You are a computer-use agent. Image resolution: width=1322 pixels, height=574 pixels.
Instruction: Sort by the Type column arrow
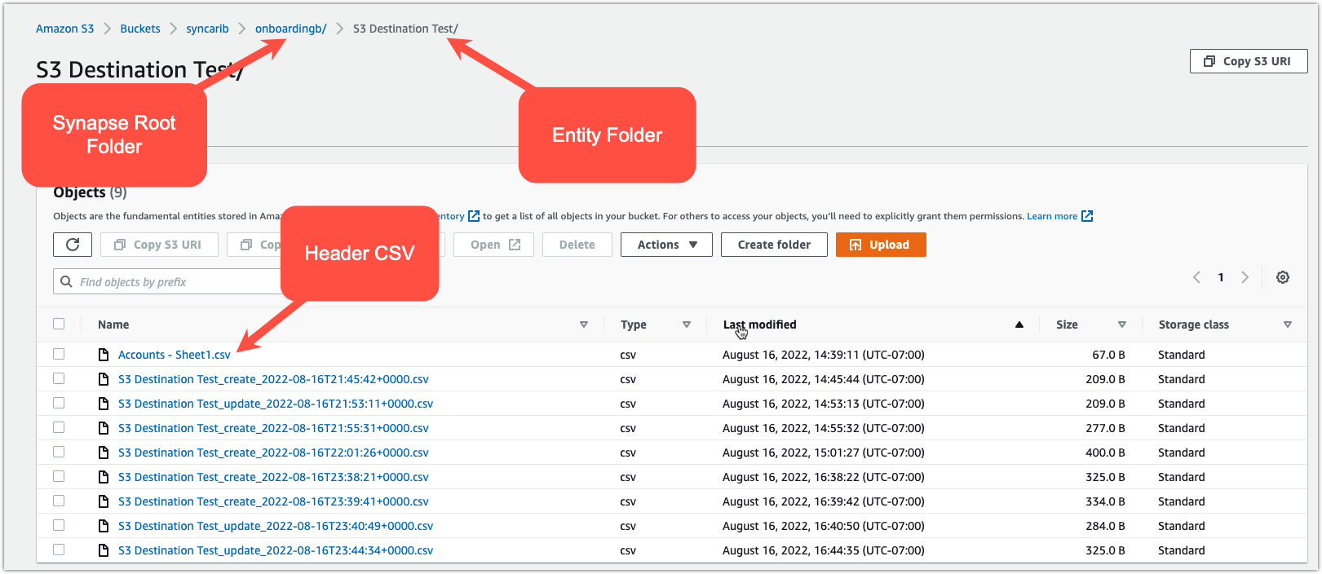click(x=687, y=325)
